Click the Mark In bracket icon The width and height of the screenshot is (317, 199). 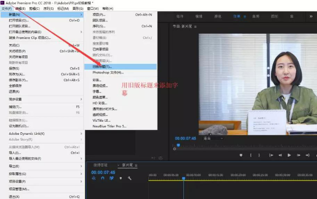pyautogui.click(x=251, y=155)
